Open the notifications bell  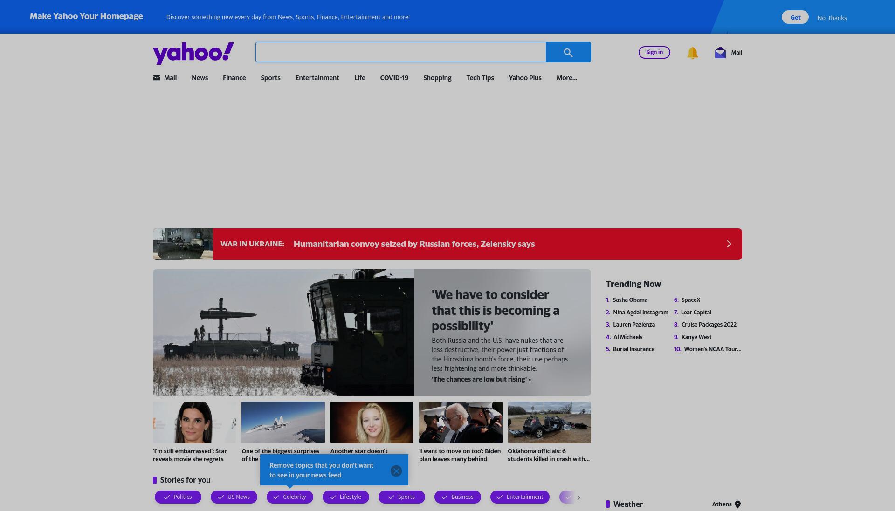point(692,53)
